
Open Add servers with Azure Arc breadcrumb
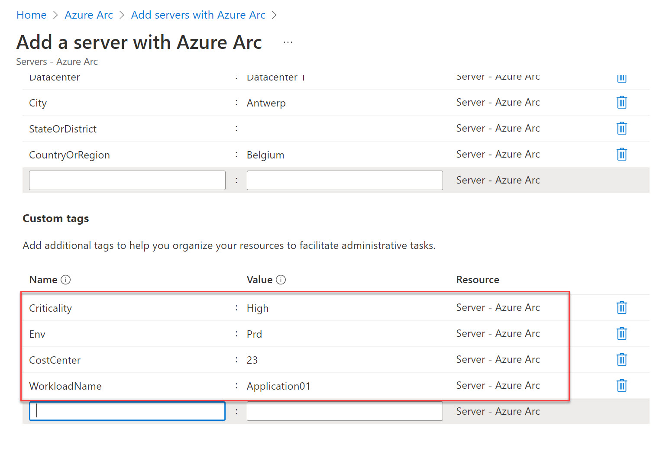point(198,15)
